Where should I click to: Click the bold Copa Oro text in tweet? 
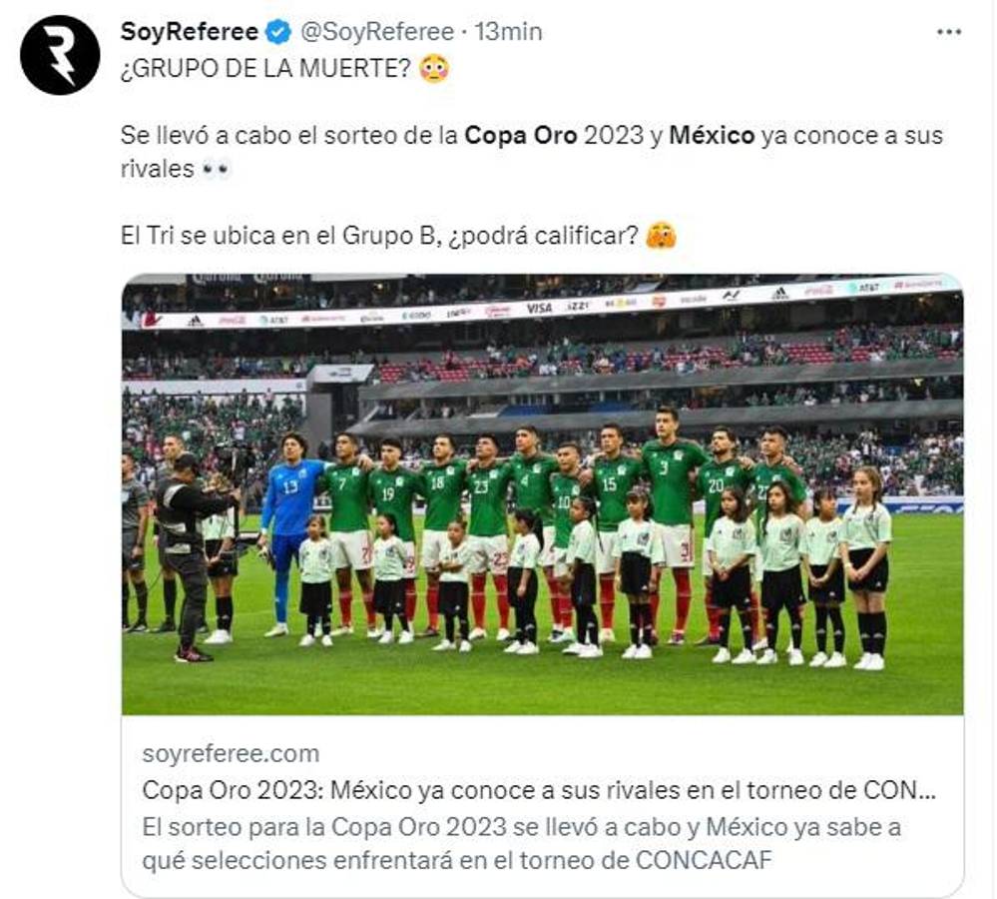coord(521,135)
